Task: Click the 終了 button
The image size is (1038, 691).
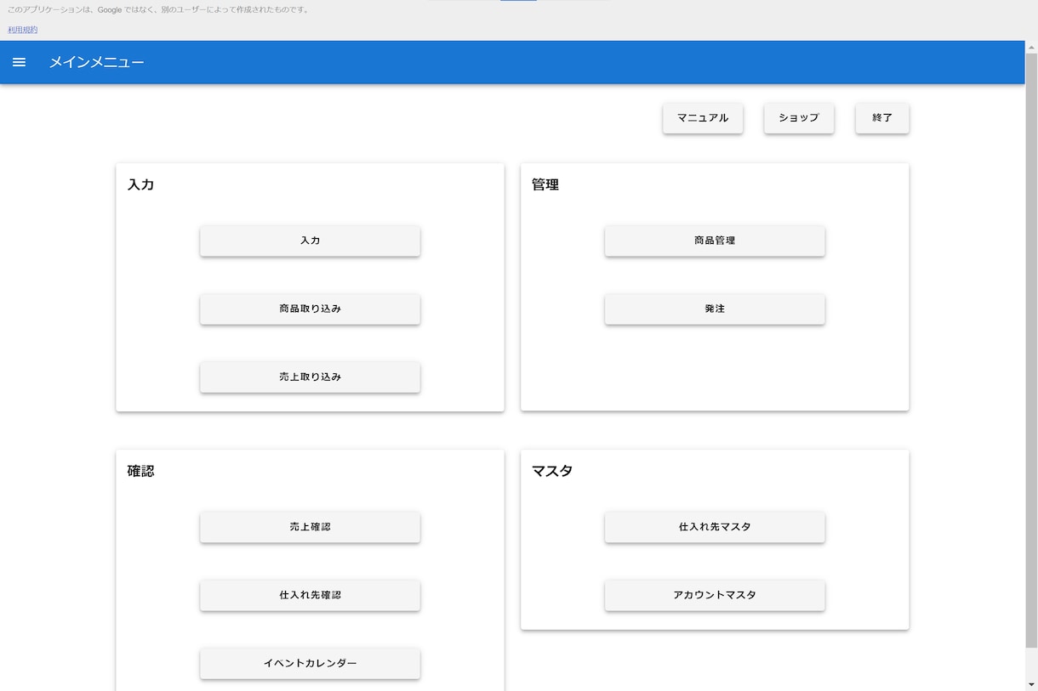Action: pos(882,118)
